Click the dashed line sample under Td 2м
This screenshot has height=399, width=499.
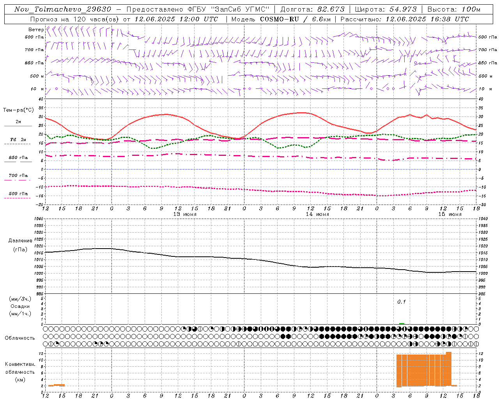tap(18, 144)
